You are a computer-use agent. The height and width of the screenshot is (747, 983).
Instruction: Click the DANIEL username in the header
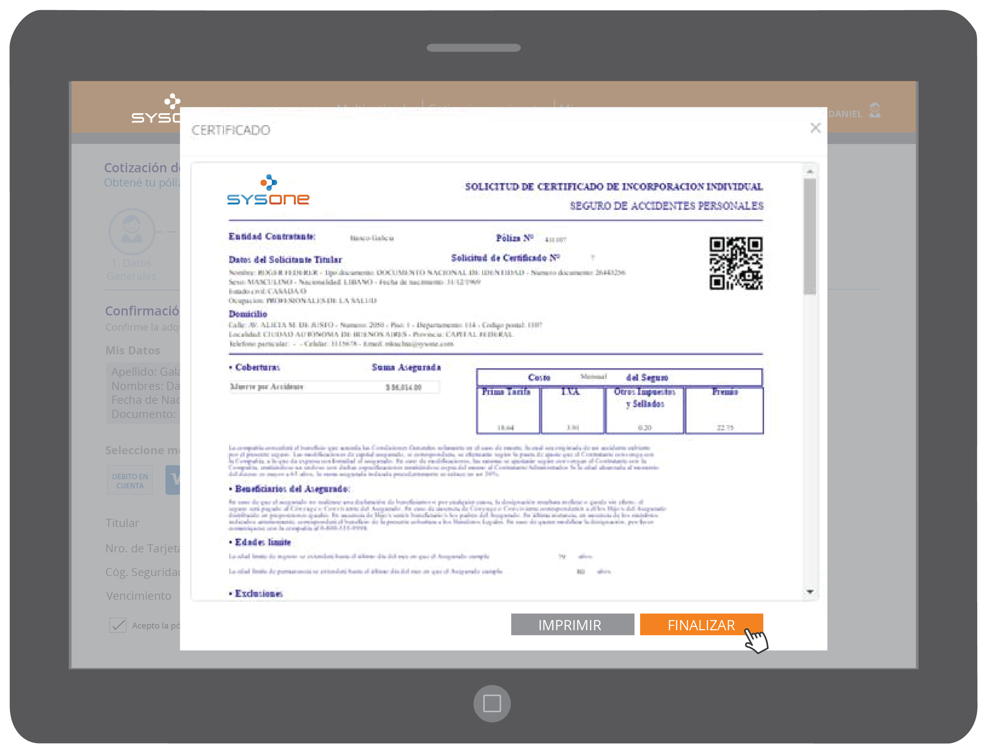pos(845,114)
